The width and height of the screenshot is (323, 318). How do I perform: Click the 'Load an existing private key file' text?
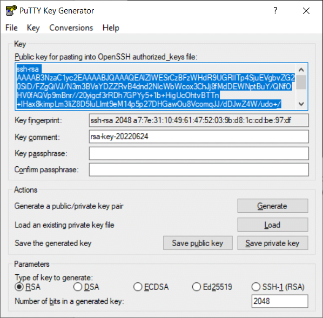click(x=64, y=225)
